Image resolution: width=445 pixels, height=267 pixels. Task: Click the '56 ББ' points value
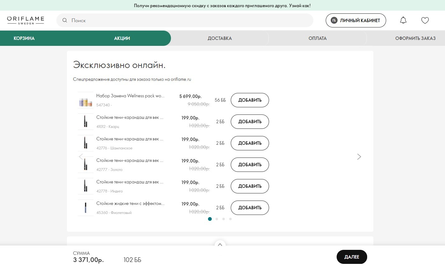(x=220, y=100)
